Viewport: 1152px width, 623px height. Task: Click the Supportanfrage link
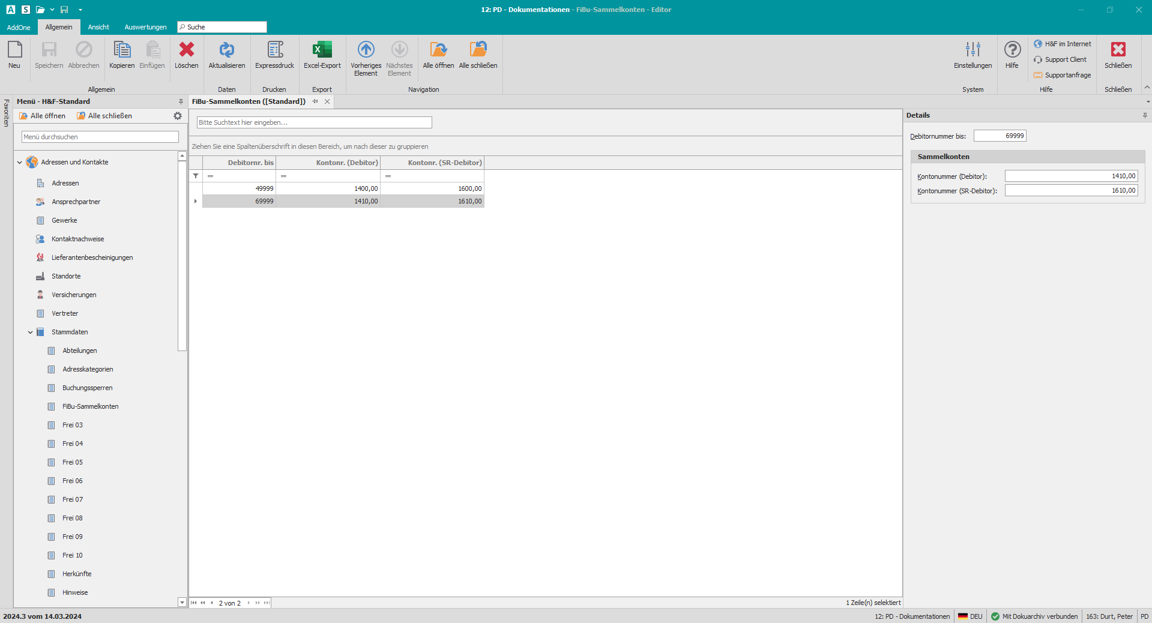pos(1067,75)
